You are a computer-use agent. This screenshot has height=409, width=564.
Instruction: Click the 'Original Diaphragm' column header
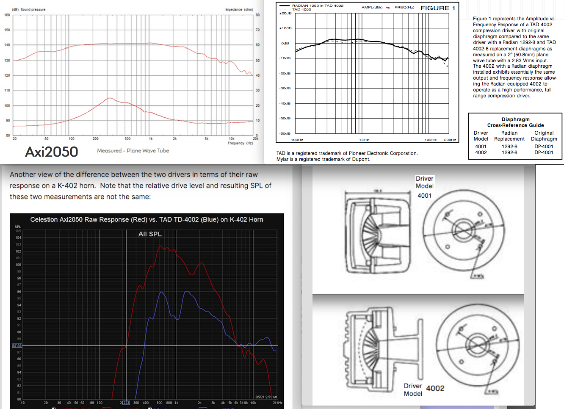[x=544, y=136]
